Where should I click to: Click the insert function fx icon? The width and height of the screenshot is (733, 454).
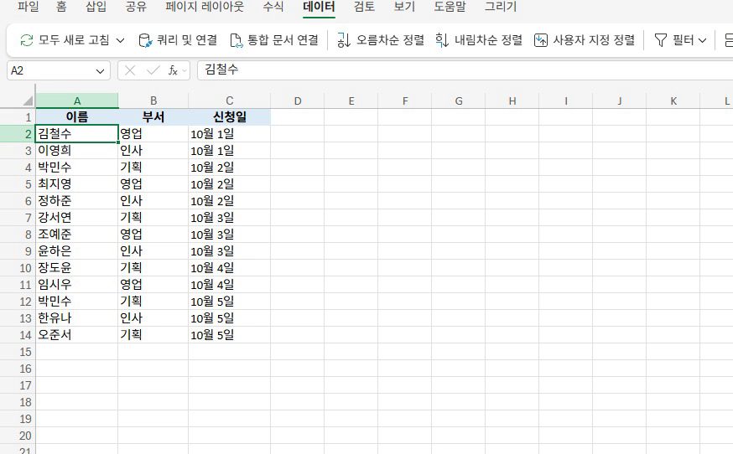[173, 70]
